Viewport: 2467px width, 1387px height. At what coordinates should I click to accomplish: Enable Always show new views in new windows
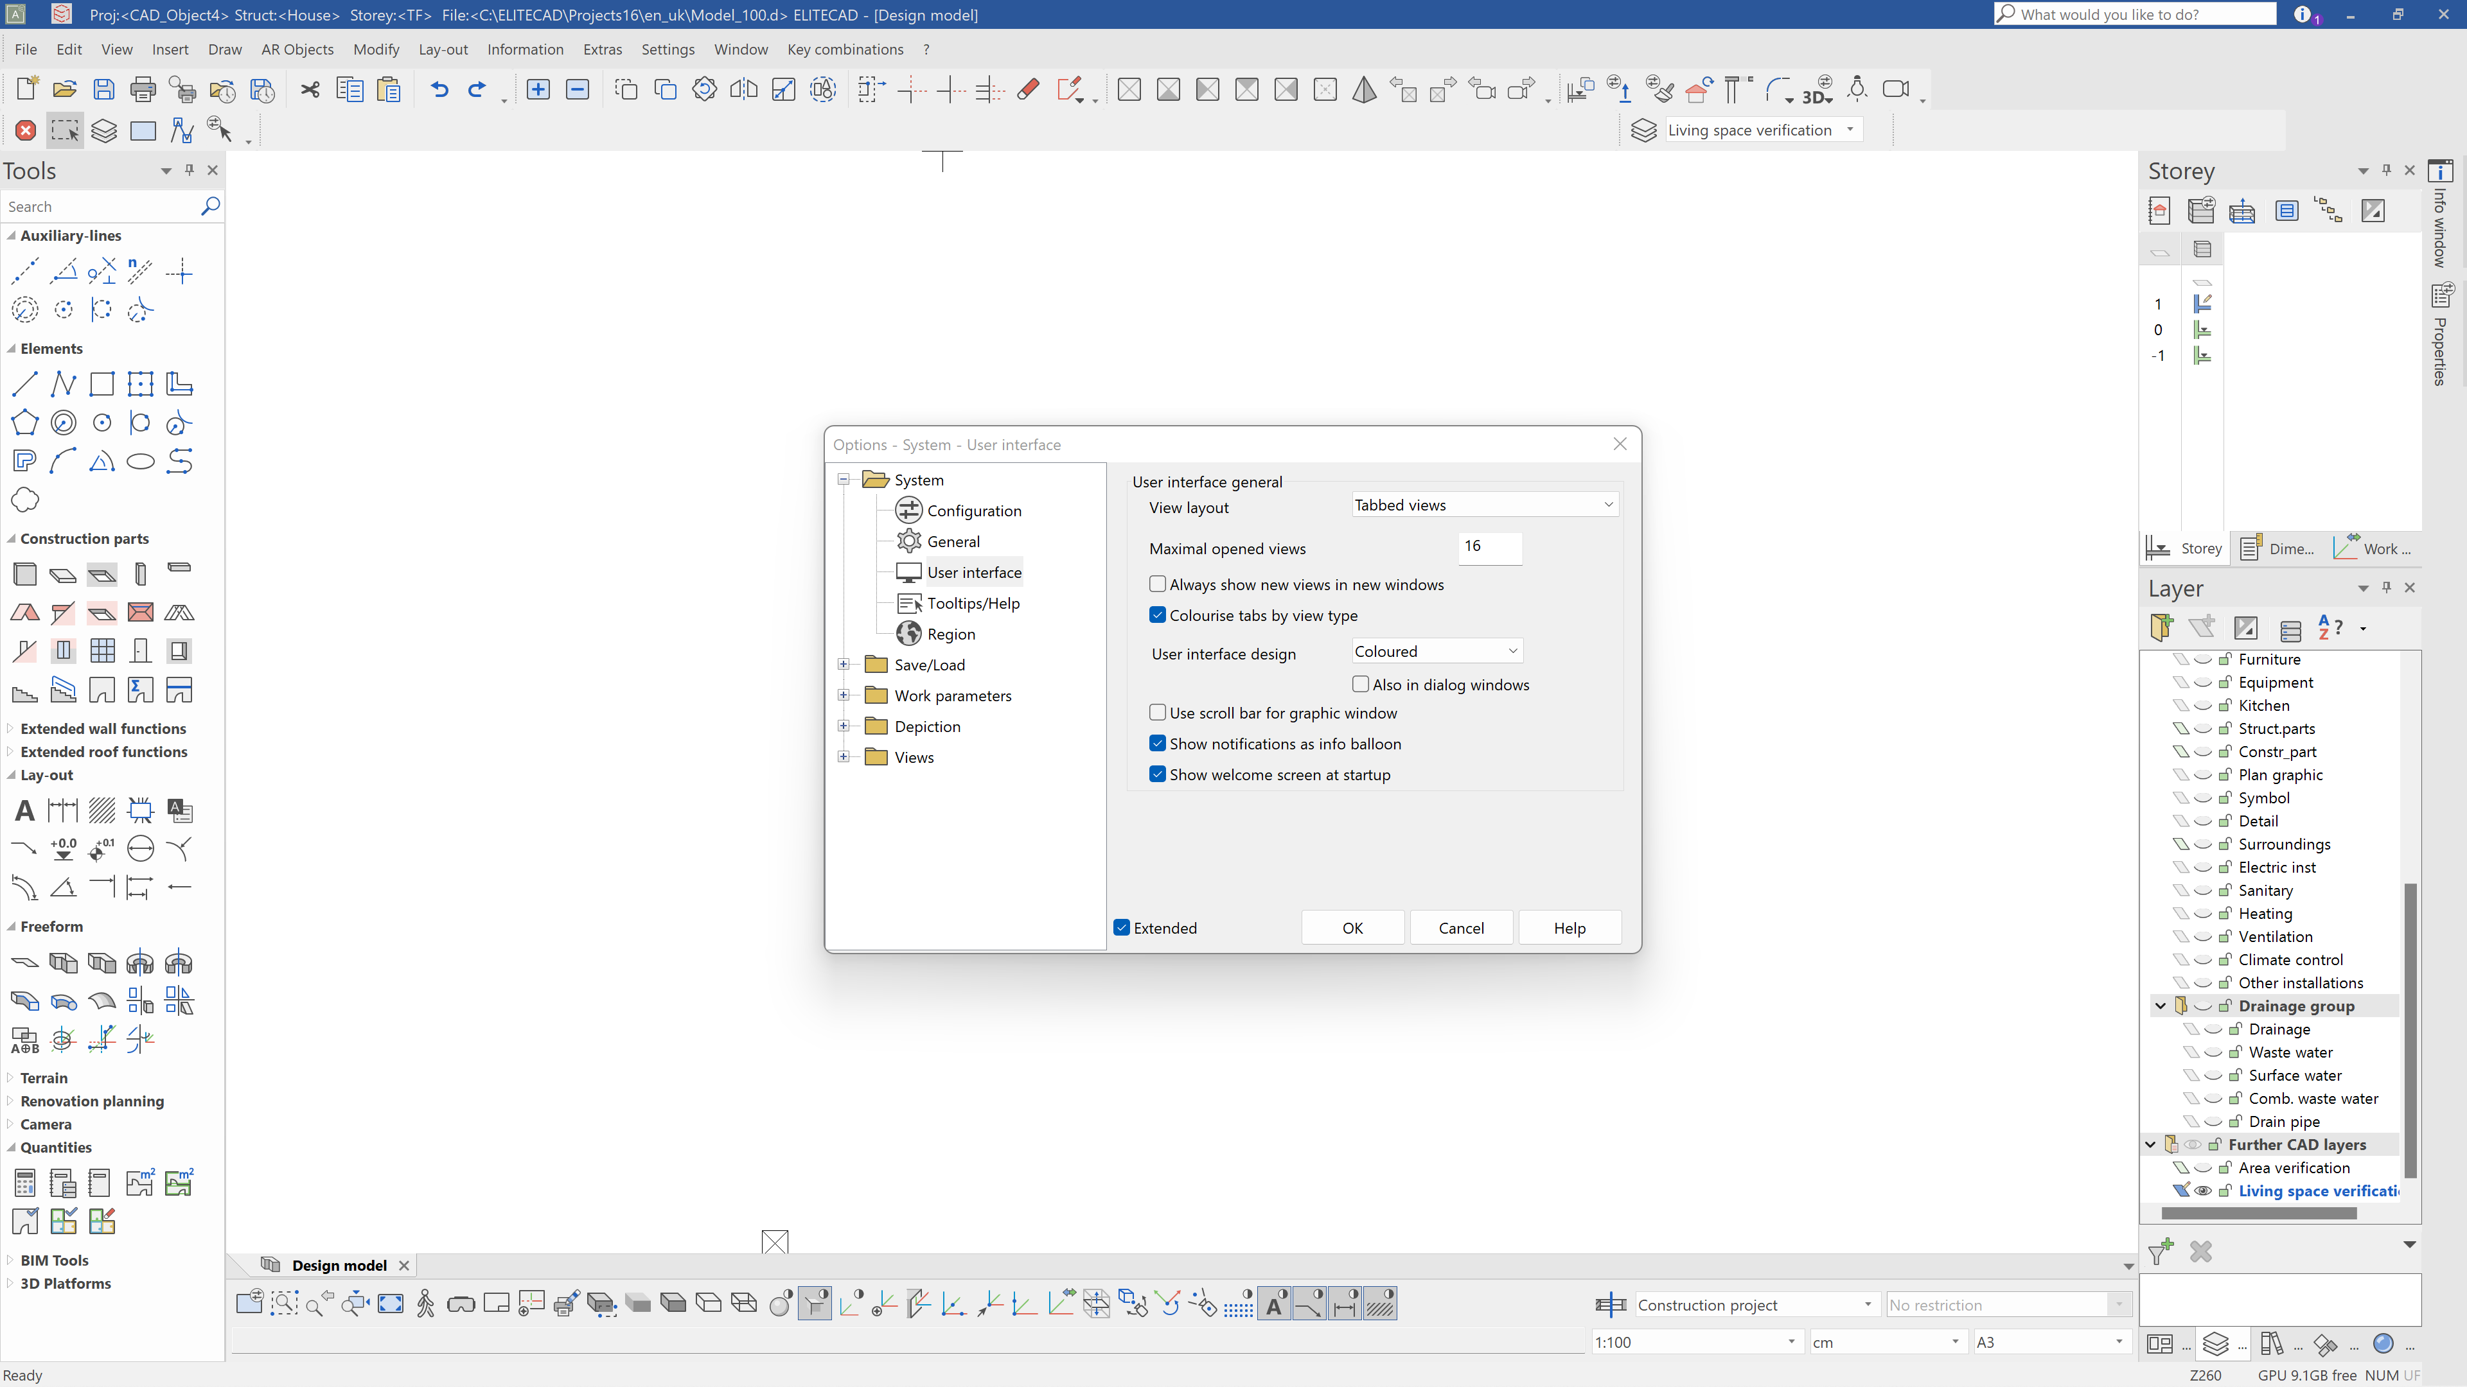pyautogui.click(x=1157, y=584)
